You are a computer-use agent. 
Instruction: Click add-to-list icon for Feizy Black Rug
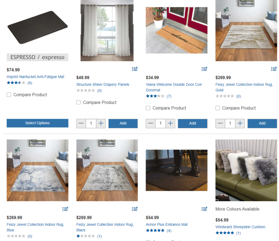tap(135, 209)
